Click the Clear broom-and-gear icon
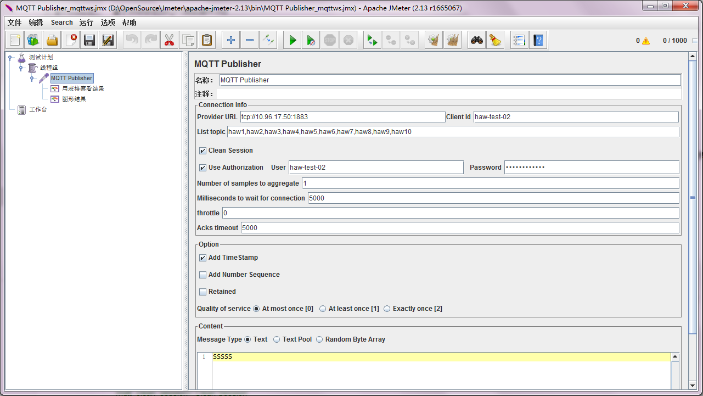This screenshot has width=703, height=396. (434, 40)
